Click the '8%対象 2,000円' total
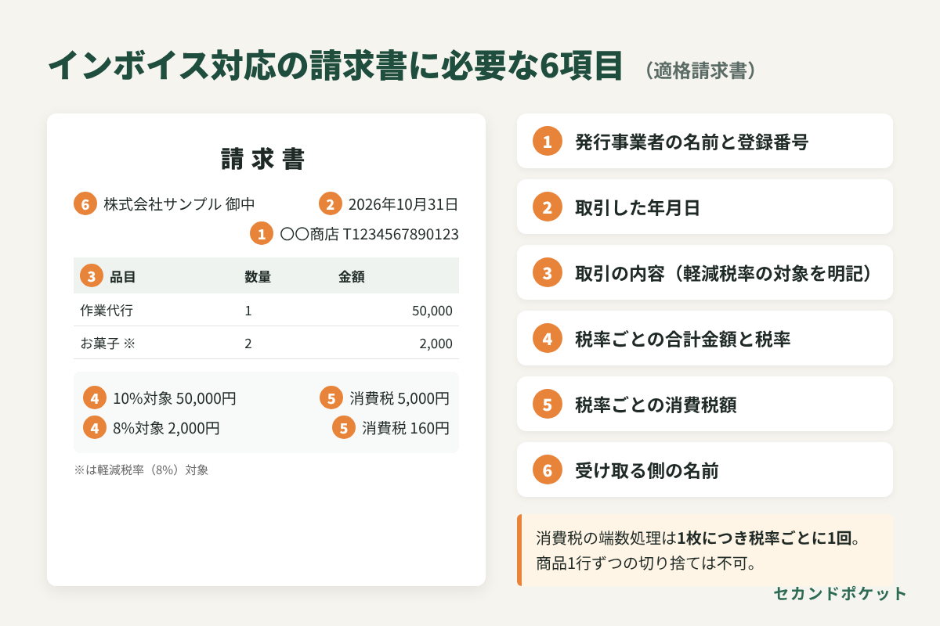 pos(166,428)
